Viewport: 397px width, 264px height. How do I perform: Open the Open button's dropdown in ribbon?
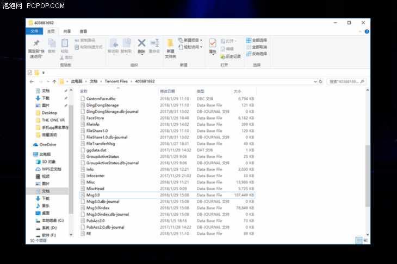(x=235, y=41)
